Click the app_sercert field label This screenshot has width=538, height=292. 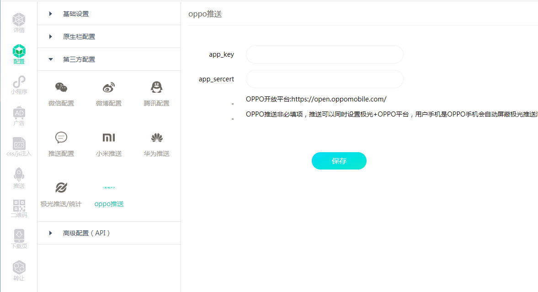coord(216,79)
